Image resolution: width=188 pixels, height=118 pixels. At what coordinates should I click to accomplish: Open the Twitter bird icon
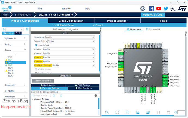pyautogui.click(x=165, y=9)
